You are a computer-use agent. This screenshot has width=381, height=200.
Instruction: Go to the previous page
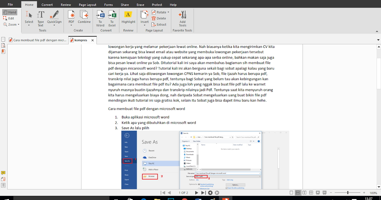[169, 193]
